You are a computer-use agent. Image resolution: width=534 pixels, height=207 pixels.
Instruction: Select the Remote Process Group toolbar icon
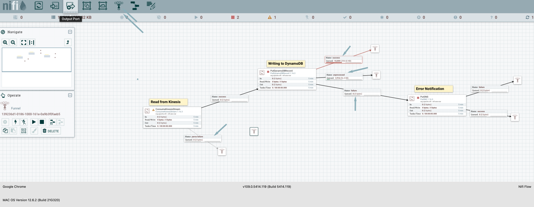[103, 6]
